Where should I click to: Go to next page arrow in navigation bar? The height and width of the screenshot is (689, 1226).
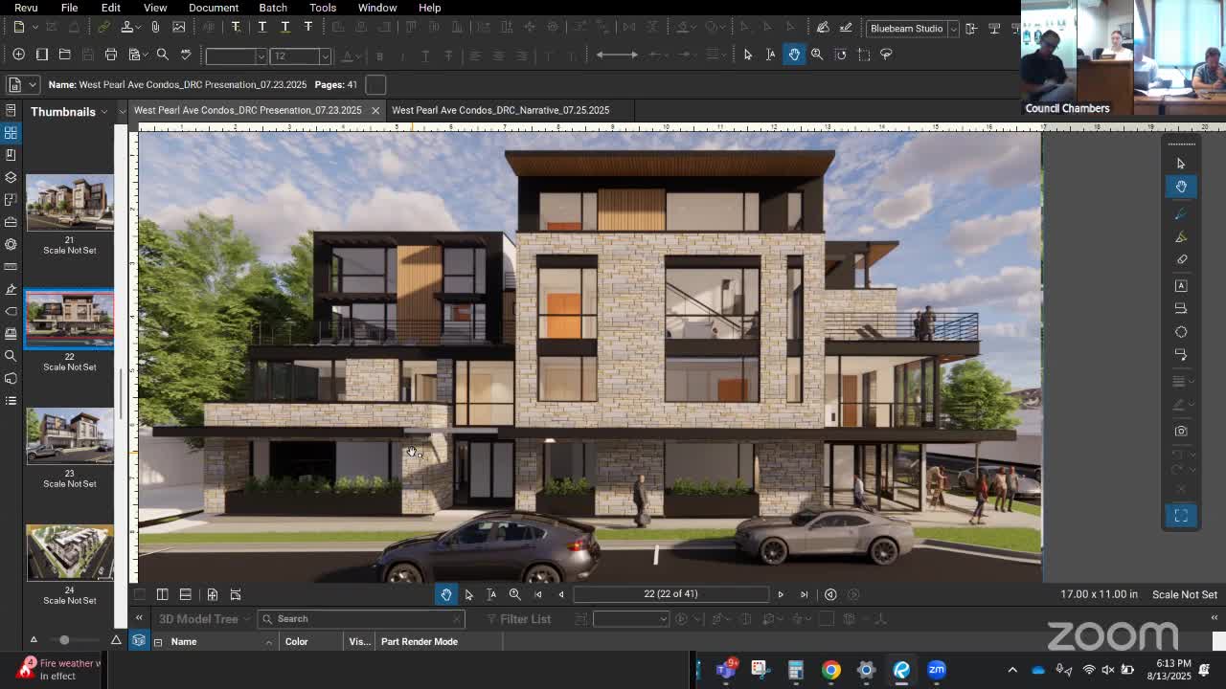point(781,594)
